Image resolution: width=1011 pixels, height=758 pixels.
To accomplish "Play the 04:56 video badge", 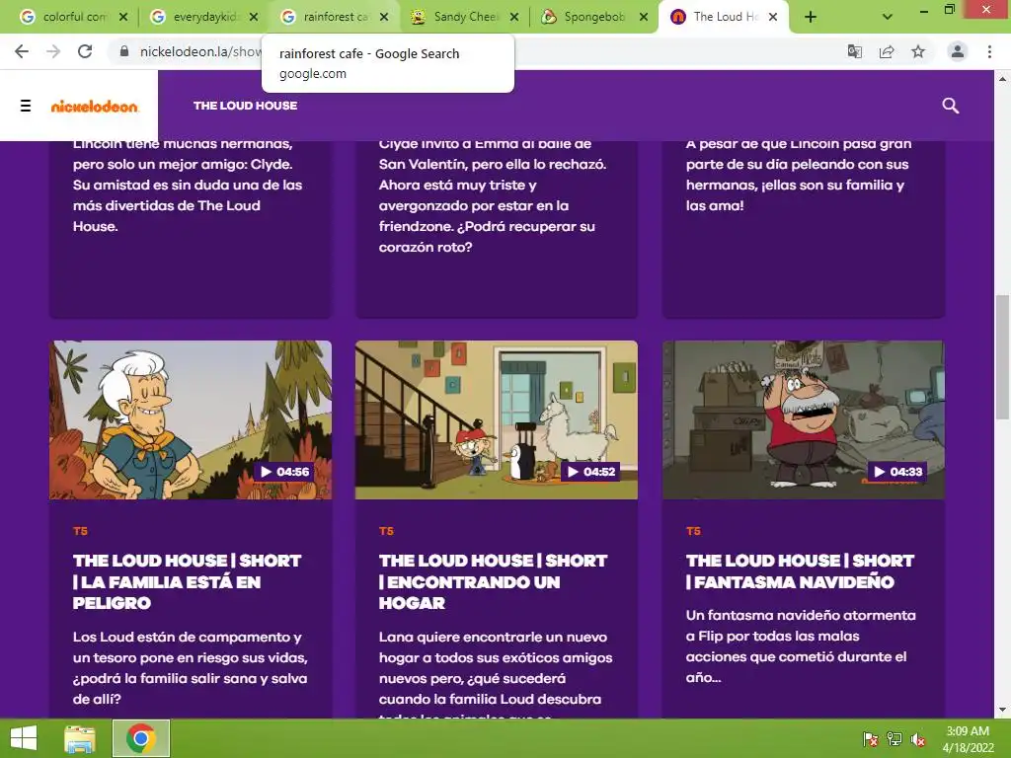I will (x=283, y=472).
